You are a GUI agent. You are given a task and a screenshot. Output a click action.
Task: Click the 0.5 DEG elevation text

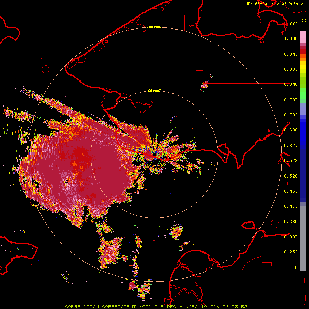point(165,307)
